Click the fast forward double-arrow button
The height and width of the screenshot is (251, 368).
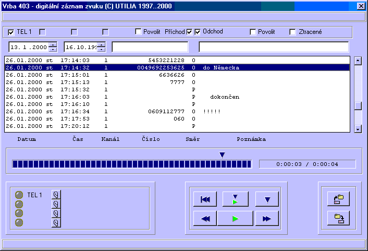click(x=267, y=219)
